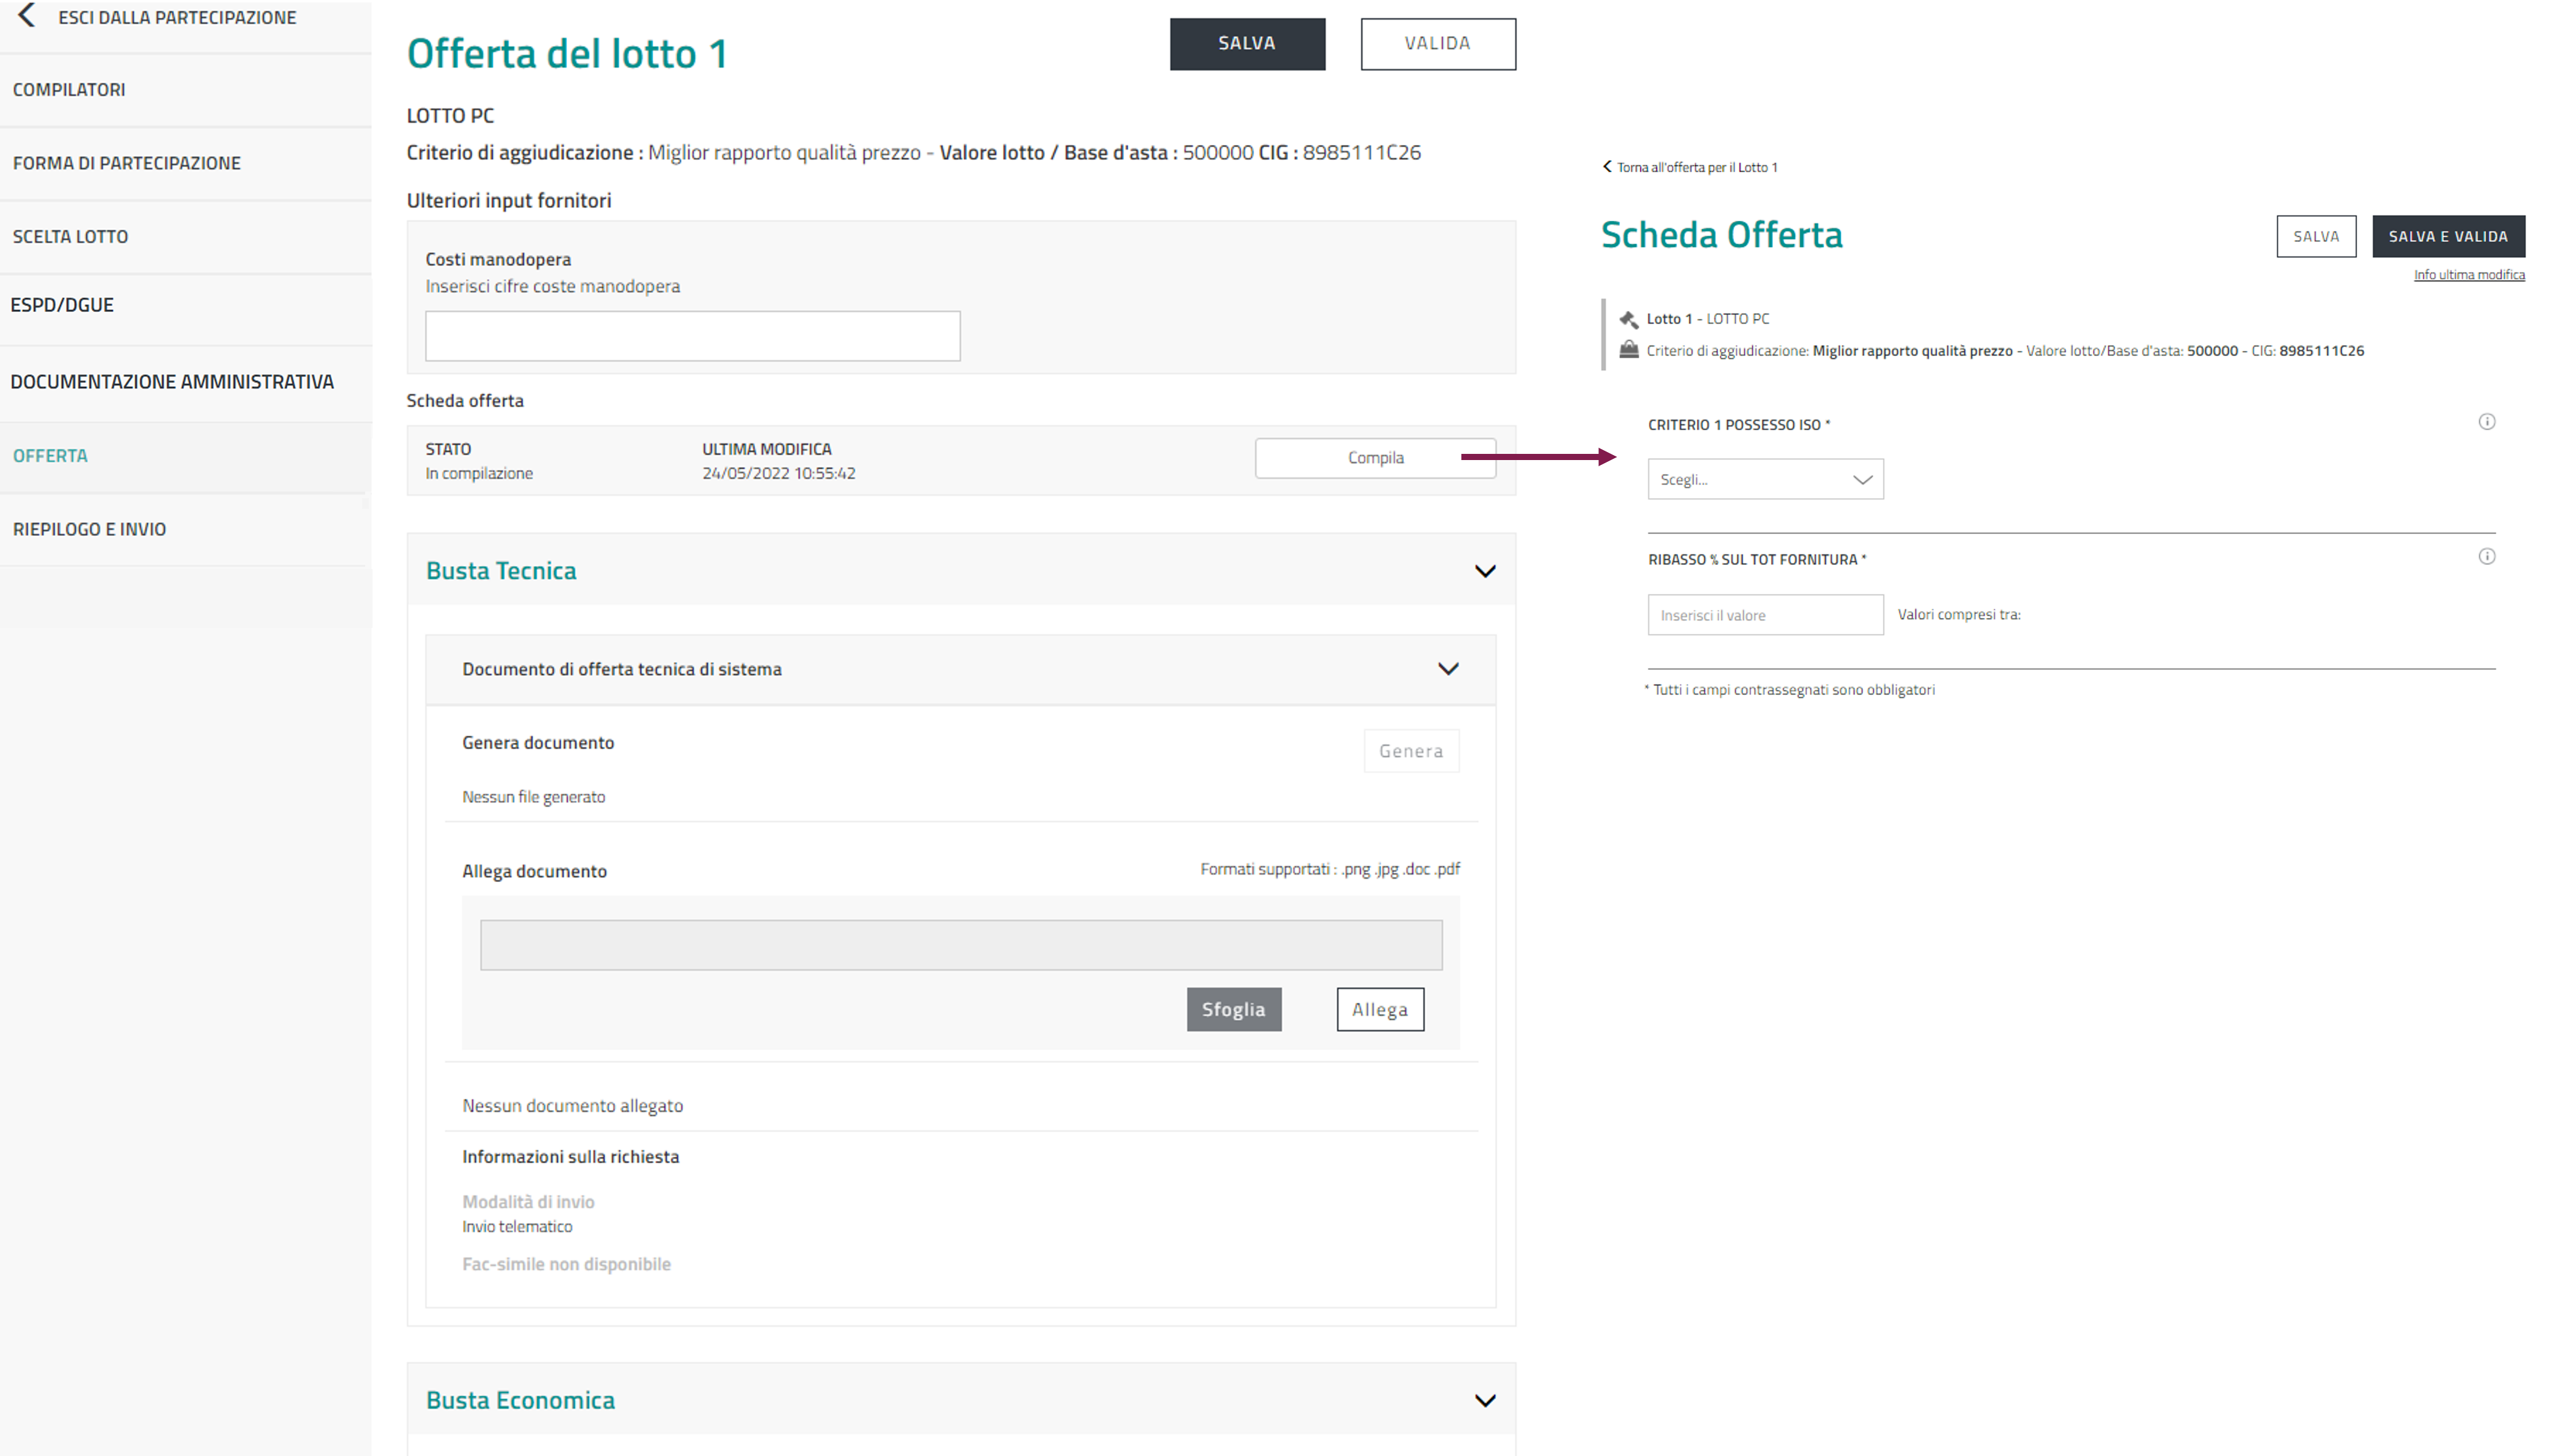2552x1456 pixels.
Task: Click Compila to fill the Scheda offerta
Action: 1375,458
